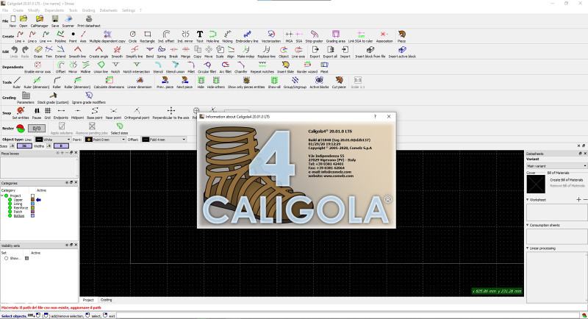The image size is (588, 319).
Task: Click the Size input field
Action: (x=24, y=146)
